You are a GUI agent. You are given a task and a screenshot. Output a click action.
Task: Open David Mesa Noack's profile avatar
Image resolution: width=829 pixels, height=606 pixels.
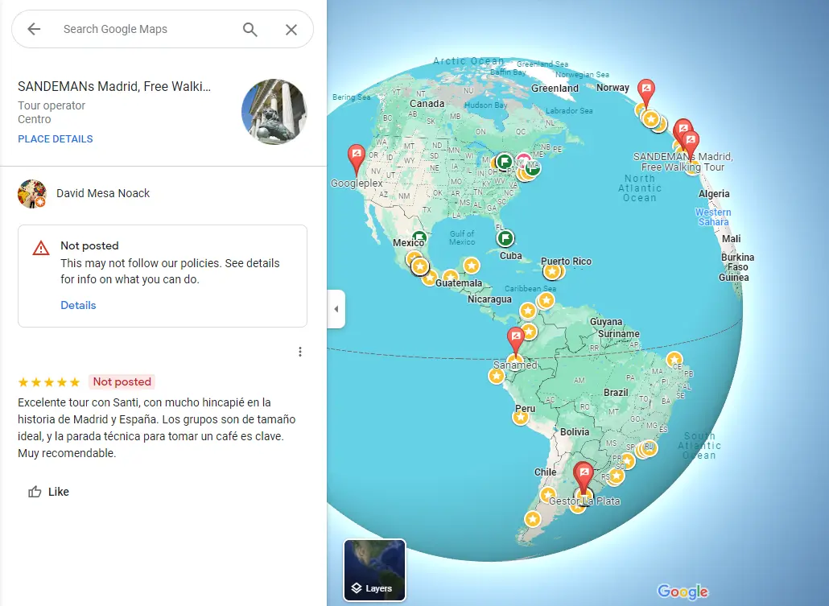coord(31,193)
